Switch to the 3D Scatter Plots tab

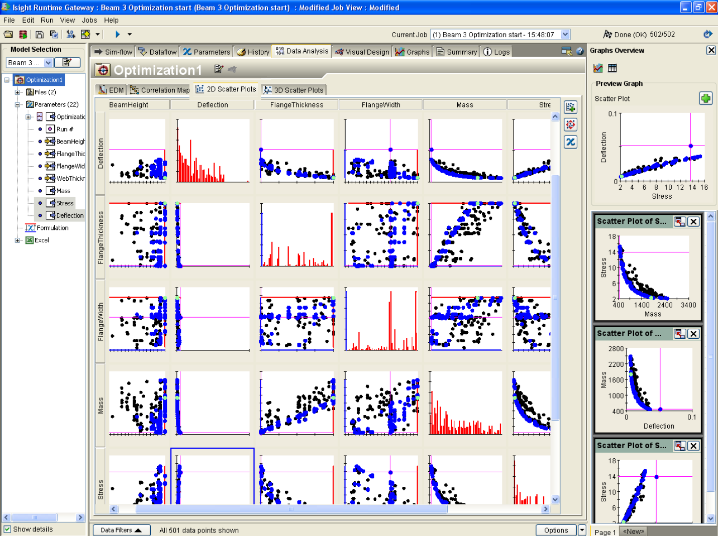point(294,90)
